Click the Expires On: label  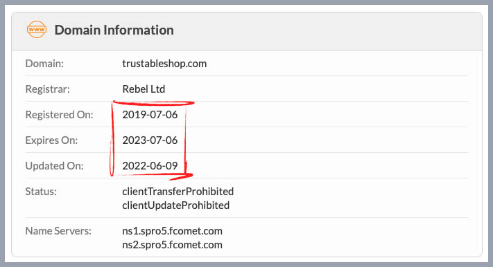click(x=51, y=140)
